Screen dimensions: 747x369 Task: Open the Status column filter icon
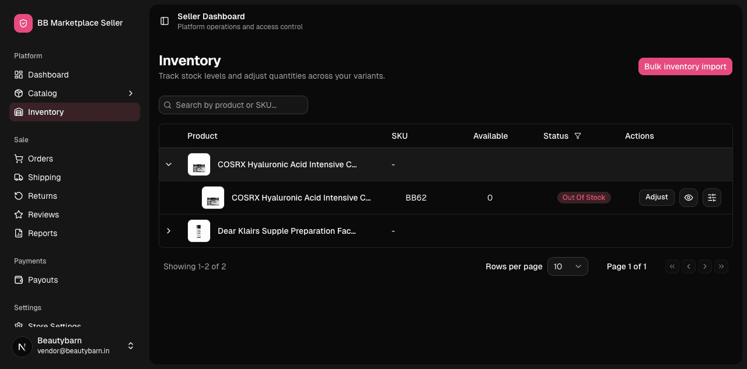tap(578, 136)
